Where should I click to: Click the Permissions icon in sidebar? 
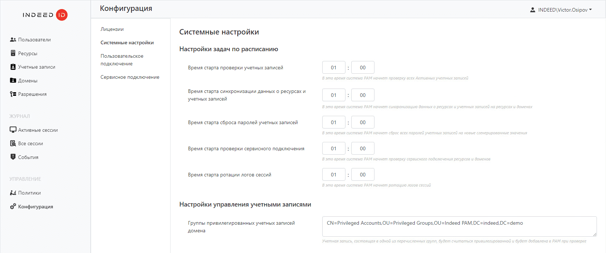point(13,94)
